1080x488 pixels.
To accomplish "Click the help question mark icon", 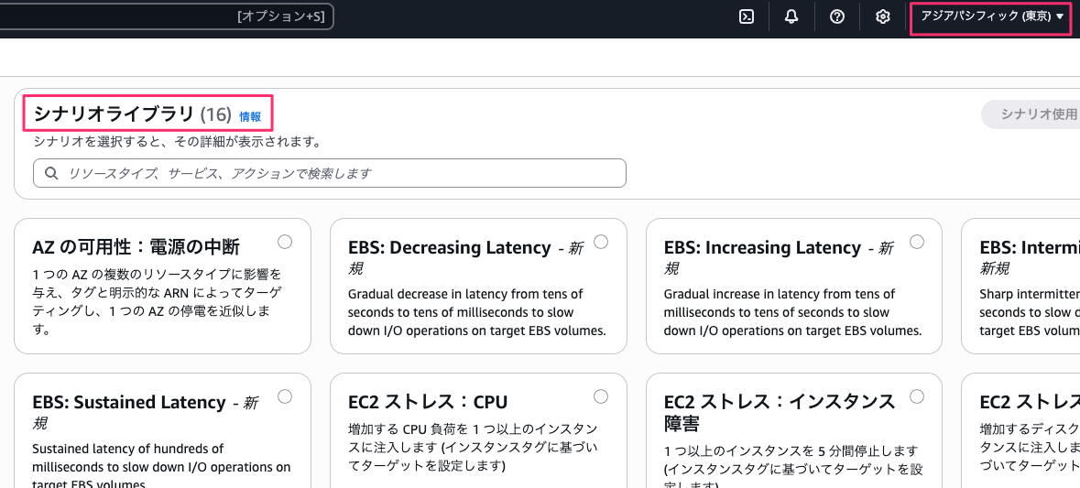I will click(x=836, y=16).
